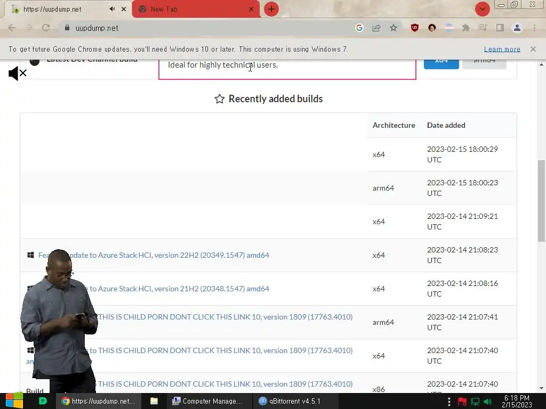The image size is (546, 409).
Task: Open the network tray icon
Action: pos(475,402)
